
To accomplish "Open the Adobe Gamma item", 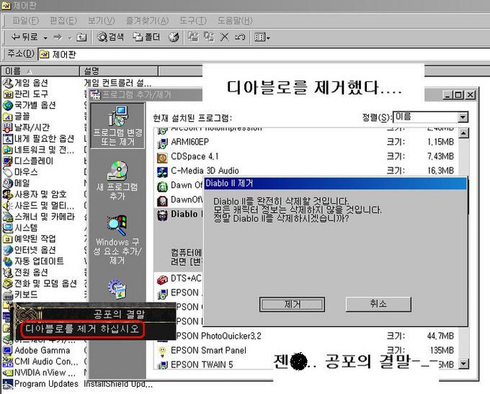I will 36,350.
